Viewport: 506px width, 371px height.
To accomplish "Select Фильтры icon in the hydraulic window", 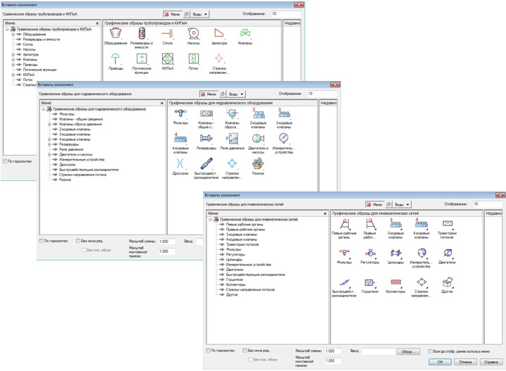I will 180,113.
